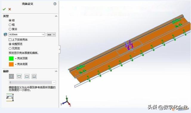Screen dimensions: 191x113
Task: Select the 细 (thin) shell type
Action: tap(10, 21)
